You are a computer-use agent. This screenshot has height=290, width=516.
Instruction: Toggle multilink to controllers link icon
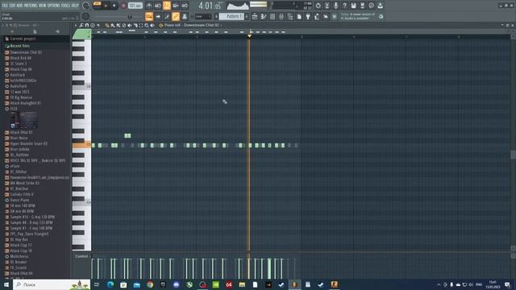[x=176, y=16]
